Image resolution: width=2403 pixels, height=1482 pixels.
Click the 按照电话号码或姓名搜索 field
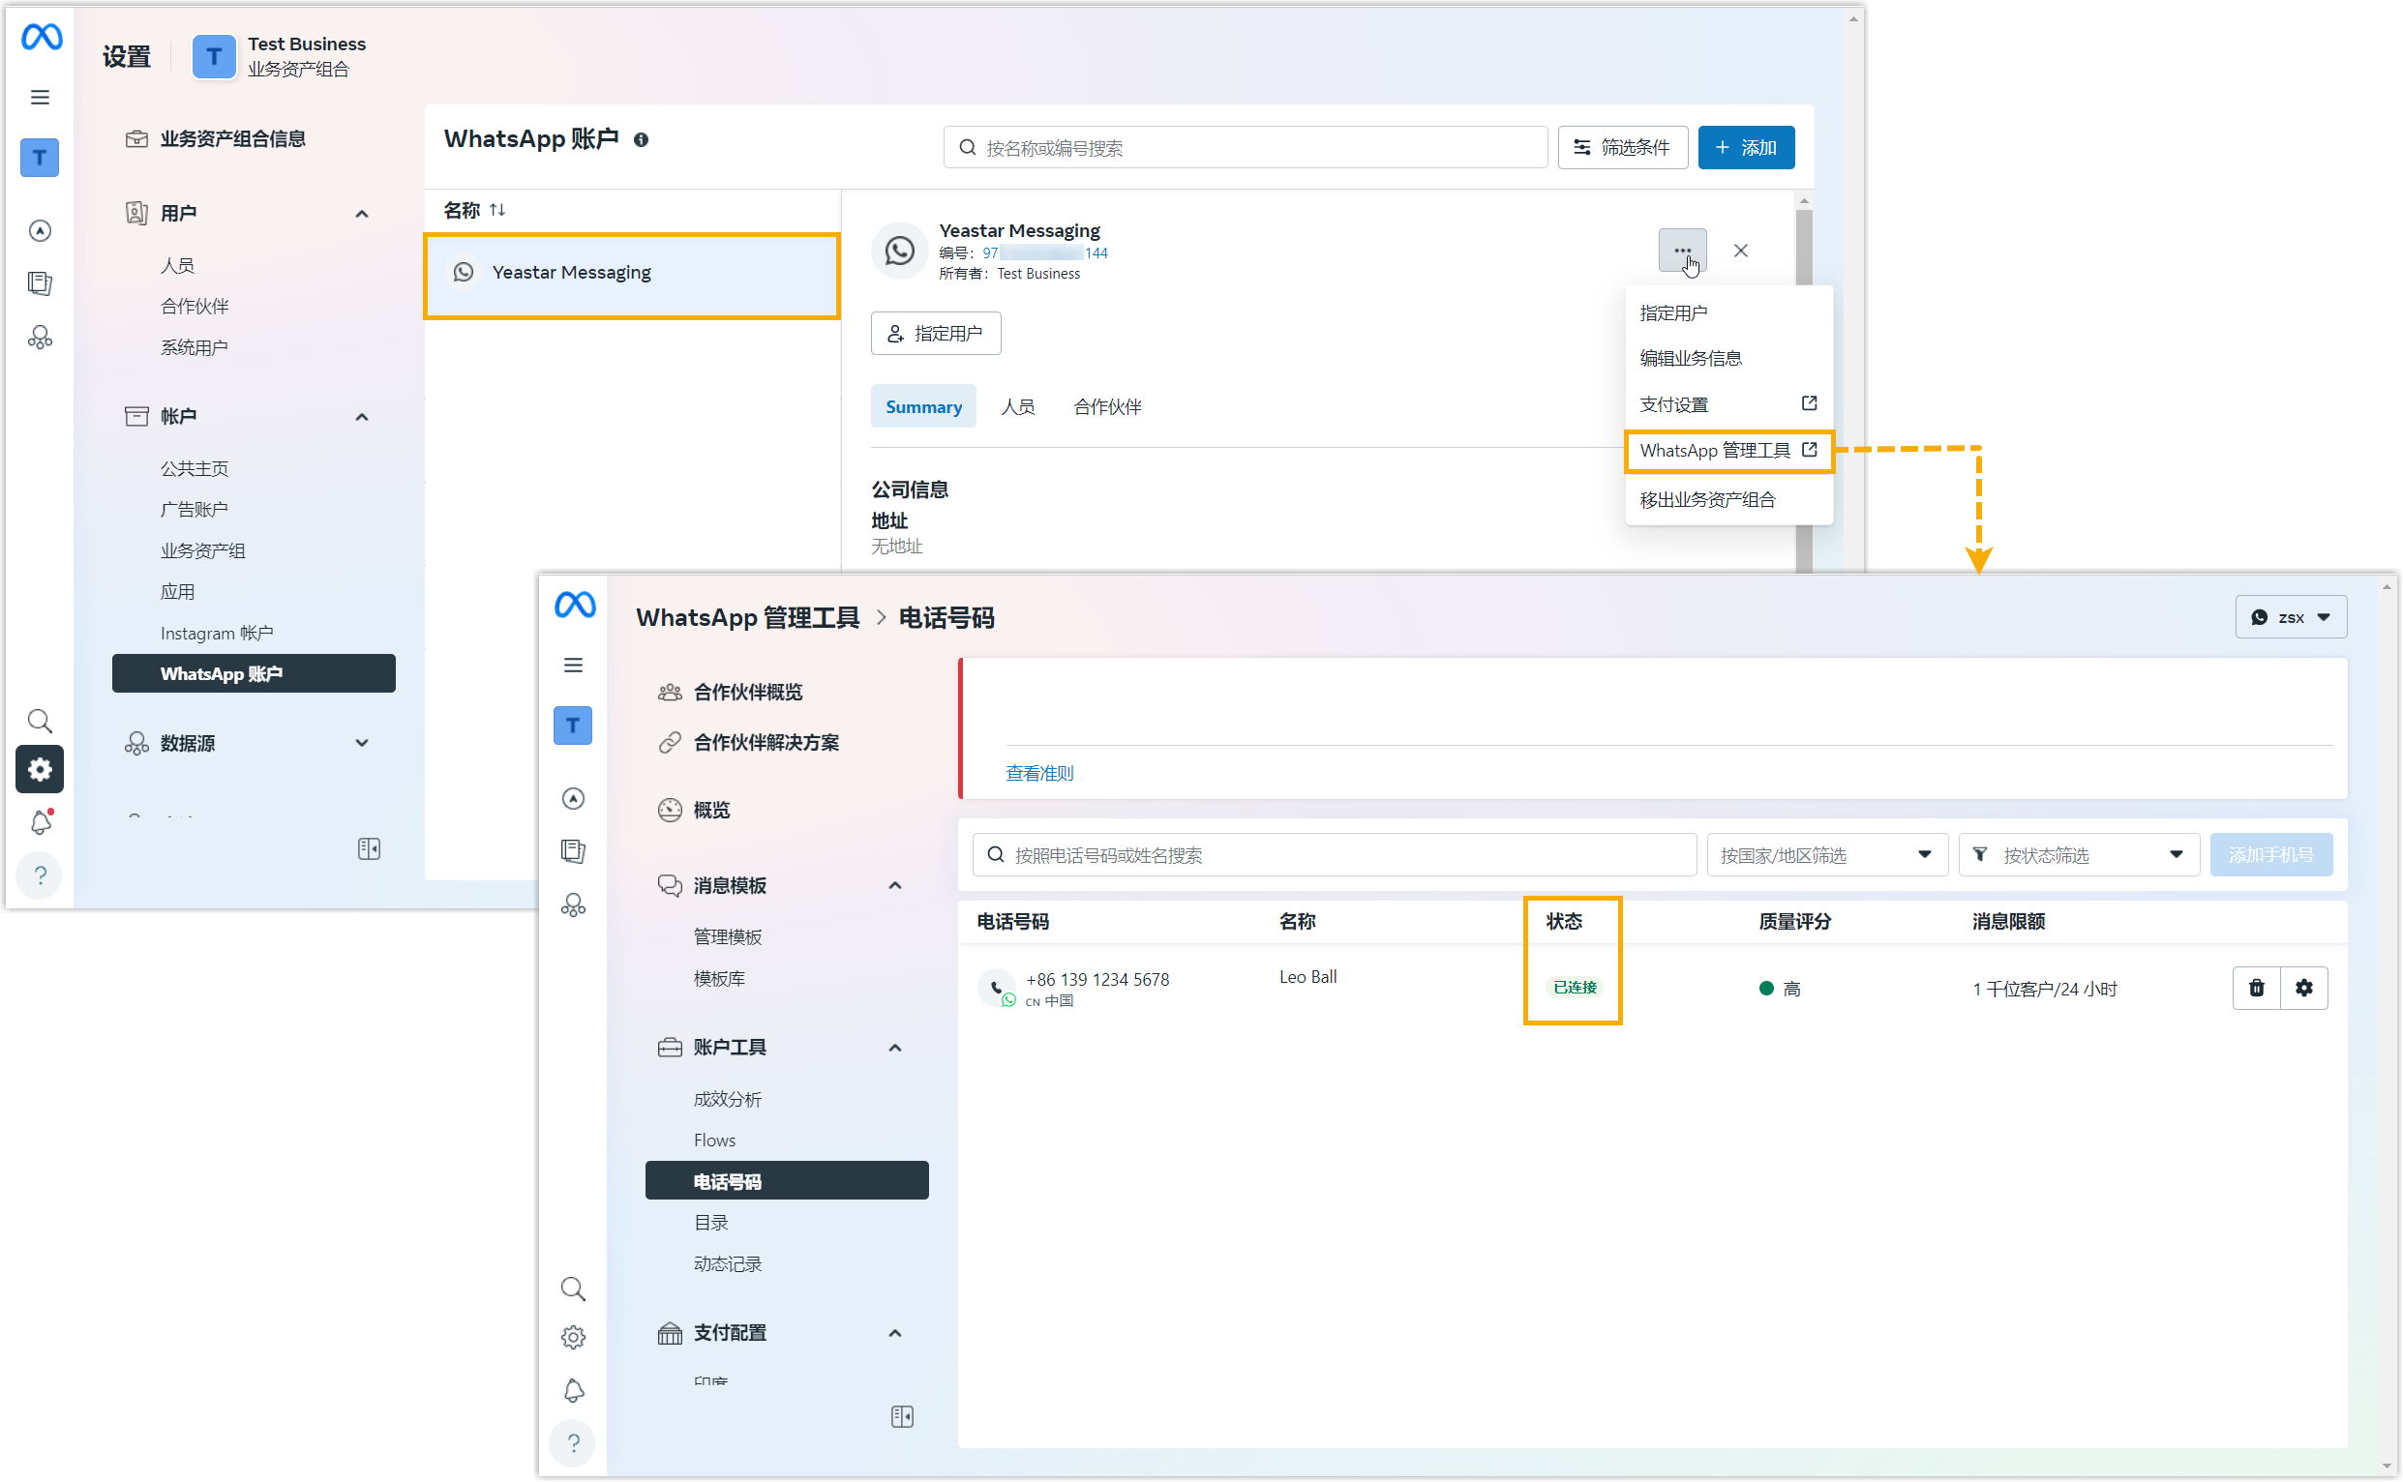1334,855
